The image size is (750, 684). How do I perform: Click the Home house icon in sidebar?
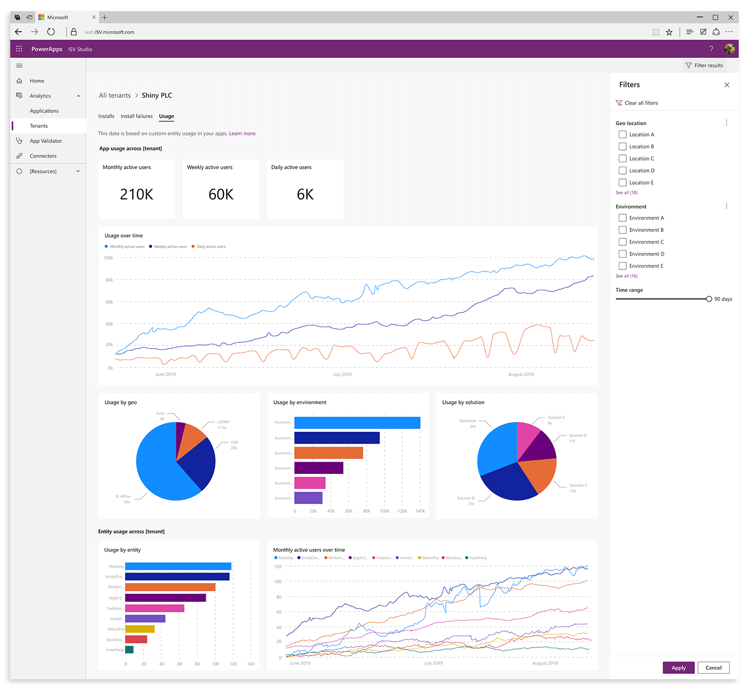point(19,81)
